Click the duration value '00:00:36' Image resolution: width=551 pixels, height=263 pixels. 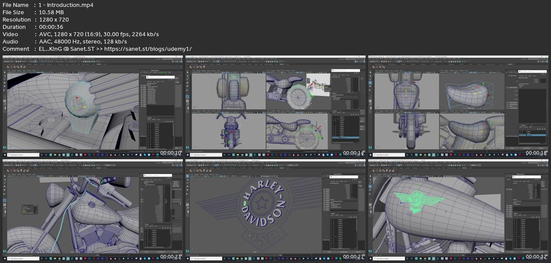(51, 27)
